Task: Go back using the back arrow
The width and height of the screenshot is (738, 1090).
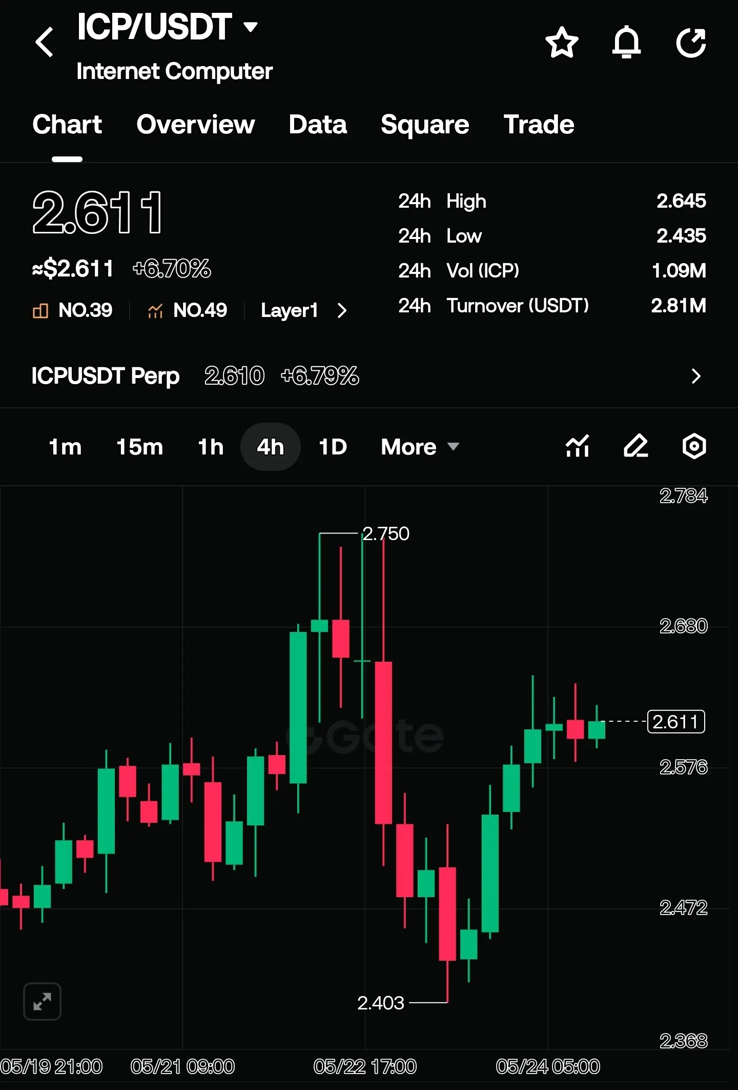Action: pos(45,42)
